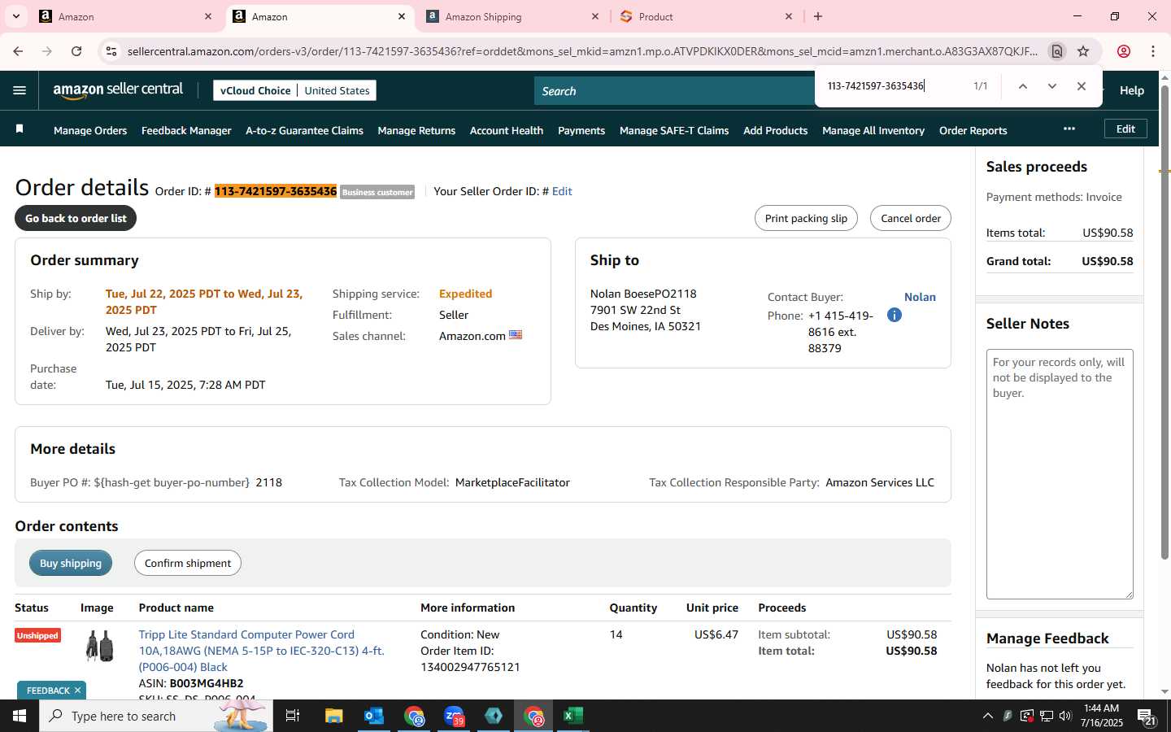
Task: Click the phone info icon near buyer contact
Action: coord(895,315)
